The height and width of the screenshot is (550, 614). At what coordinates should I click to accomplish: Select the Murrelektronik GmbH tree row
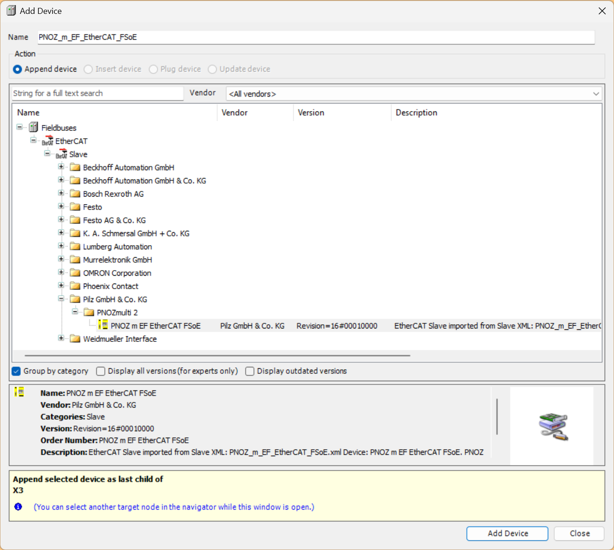click(x=117, y=260)
